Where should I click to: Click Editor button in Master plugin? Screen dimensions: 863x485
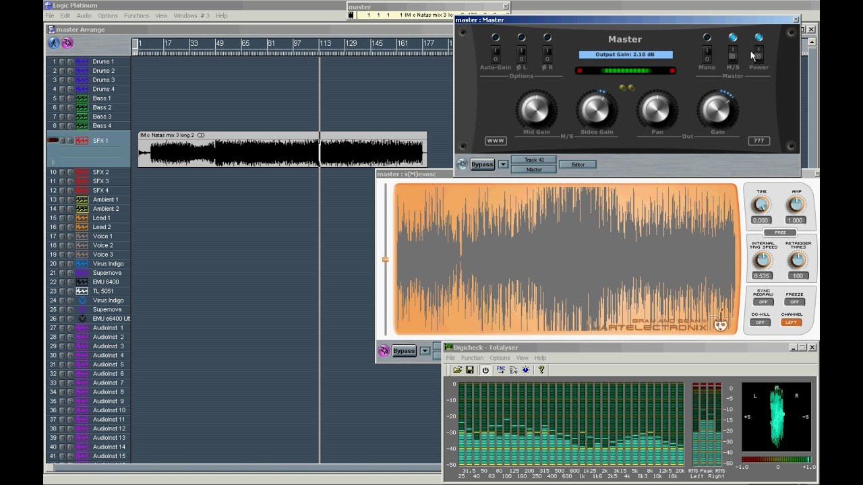(578, 164)
